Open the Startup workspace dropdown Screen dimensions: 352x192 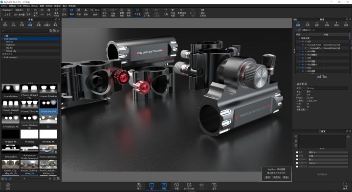[7, 10]
